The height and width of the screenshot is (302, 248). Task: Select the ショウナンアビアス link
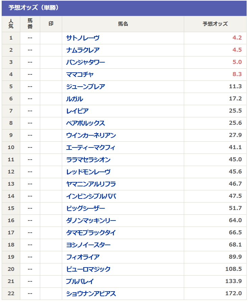pos(91,294)
